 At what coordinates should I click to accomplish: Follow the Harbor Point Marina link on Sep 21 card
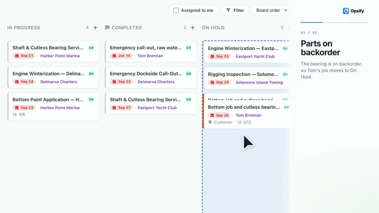pos(60,56)
